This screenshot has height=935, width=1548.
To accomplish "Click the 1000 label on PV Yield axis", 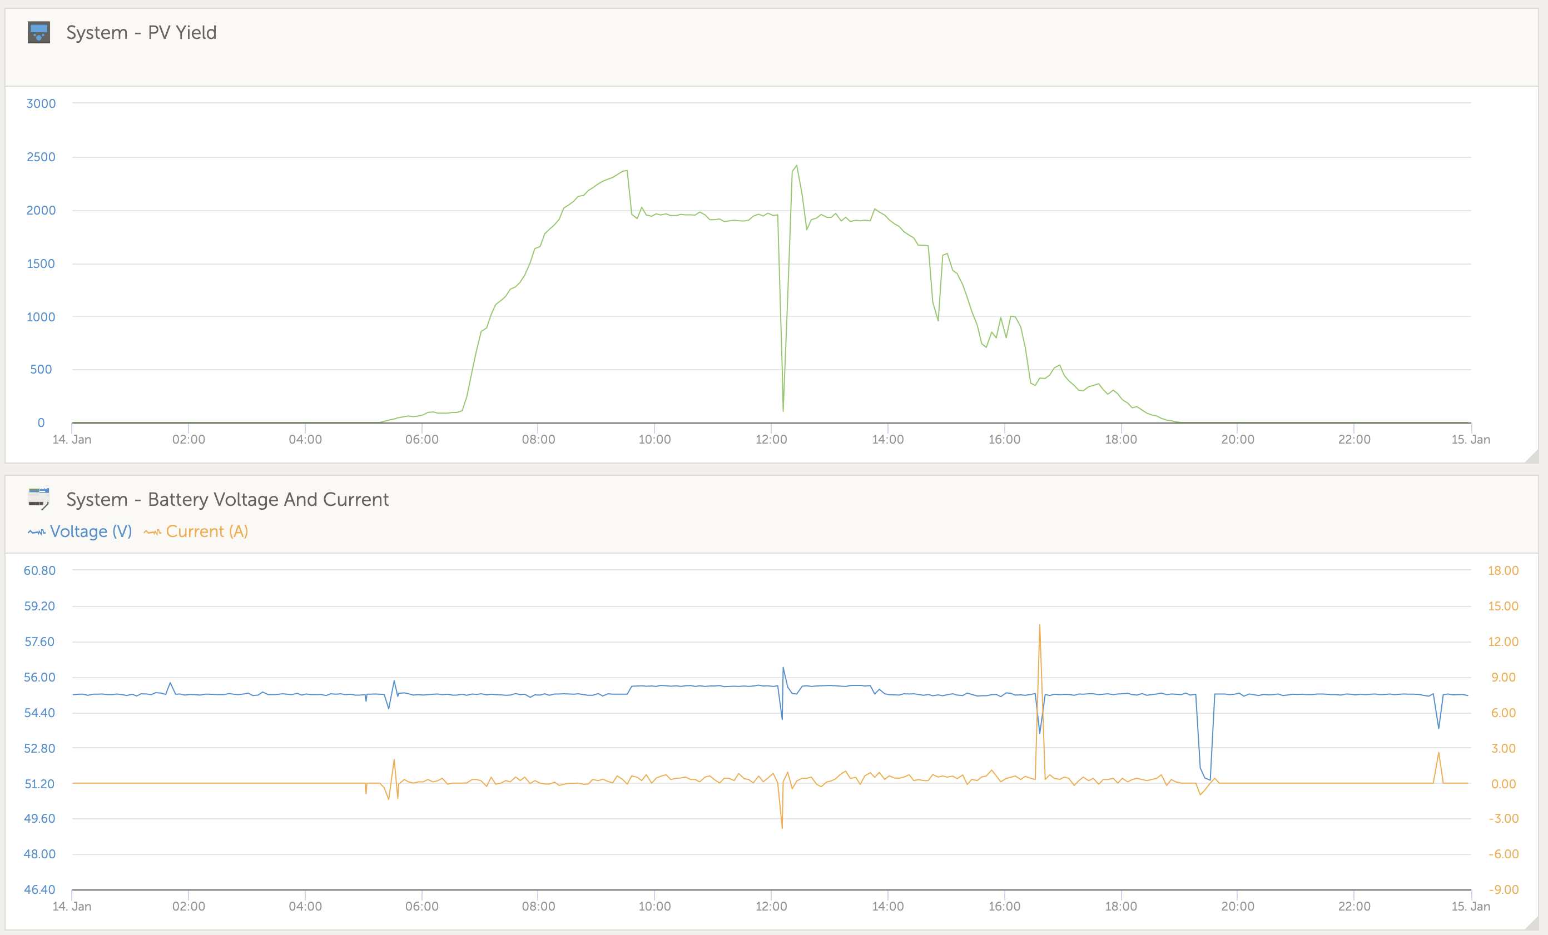I will pyautogui.click(x=41, y=317).
